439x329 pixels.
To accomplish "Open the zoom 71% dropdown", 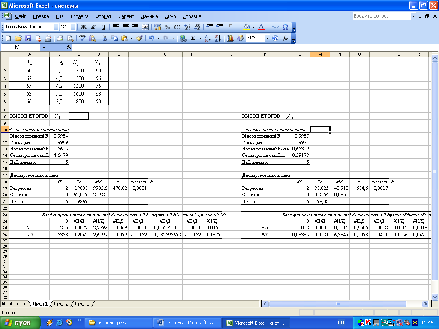I will pyautogui.click(x=268, y=38).
